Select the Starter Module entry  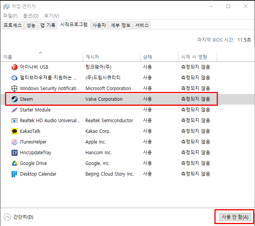pyautogui.click(x=35, y=110)
